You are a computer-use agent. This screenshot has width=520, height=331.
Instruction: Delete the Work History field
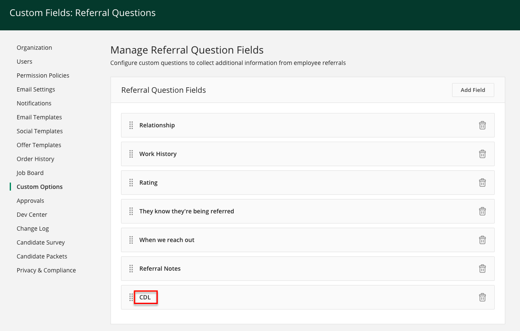pyautogui.click(x=482, y=154)
